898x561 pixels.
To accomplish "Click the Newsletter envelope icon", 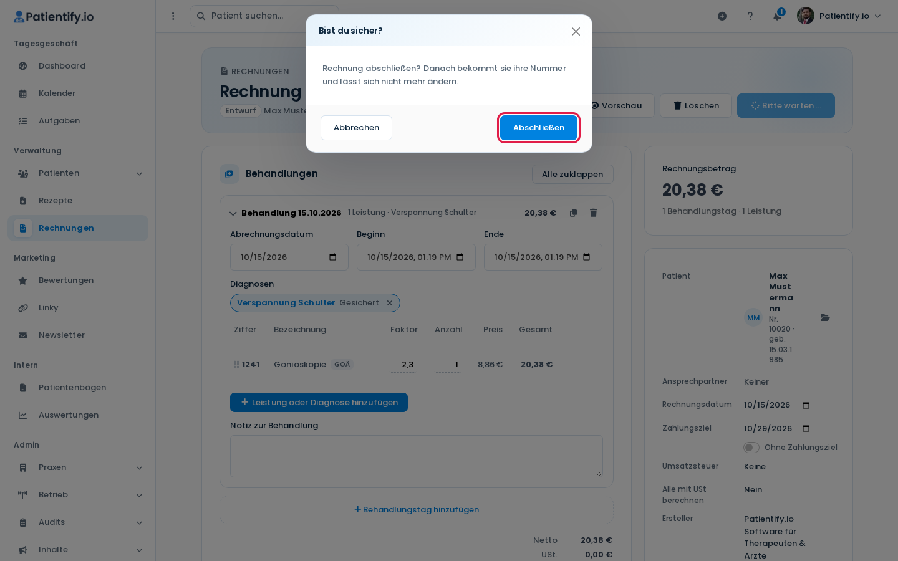I will tap(23, 335).
